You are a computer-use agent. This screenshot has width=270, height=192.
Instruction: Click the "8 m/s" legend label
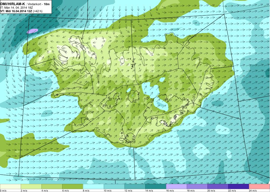click(86, 191)
